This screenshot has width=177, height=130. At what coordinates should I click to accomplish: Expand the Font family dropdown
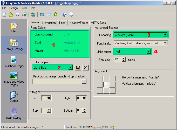tap(165, 43)
